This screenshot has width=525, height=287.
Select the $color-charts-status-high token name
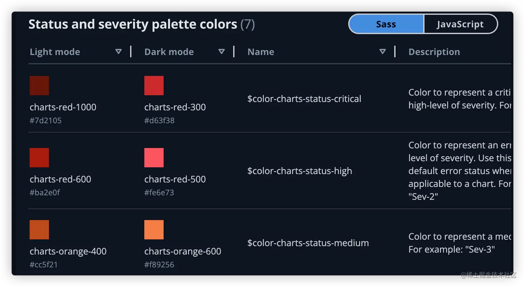300,171
